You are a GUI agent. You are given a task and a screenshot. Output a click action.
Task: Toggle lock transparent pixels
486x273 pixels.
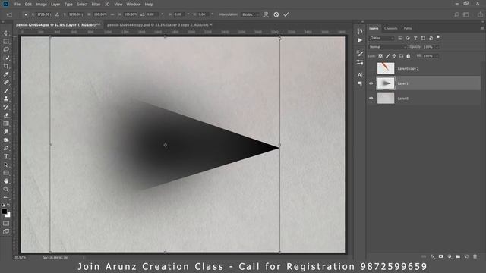[380, 56]
